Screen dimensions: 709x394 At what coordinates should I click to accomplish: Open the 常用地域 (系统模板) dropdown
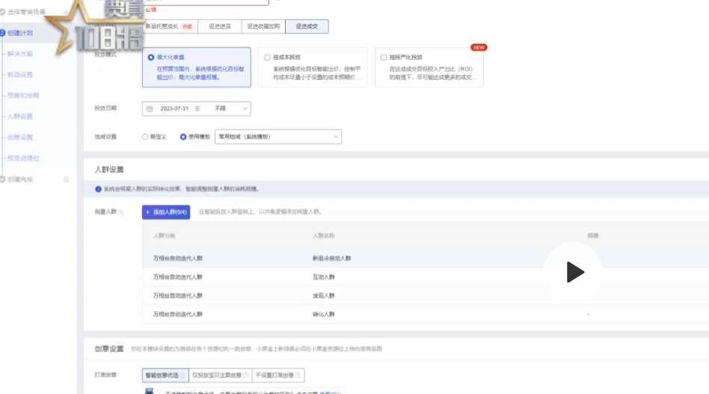[x=277, y=137]
